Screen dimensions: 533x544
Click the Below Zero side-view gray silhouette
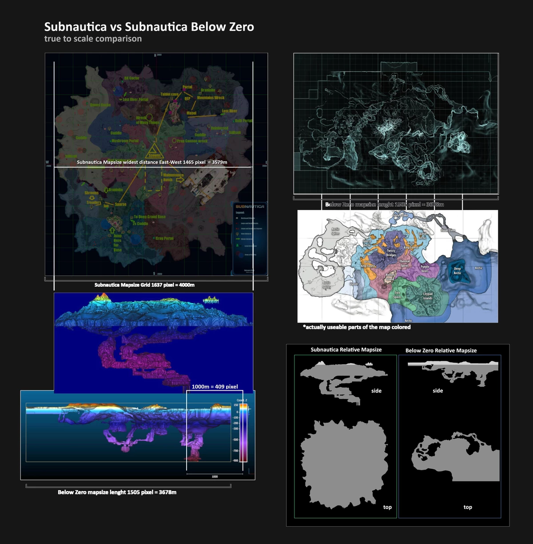point(453,373)
